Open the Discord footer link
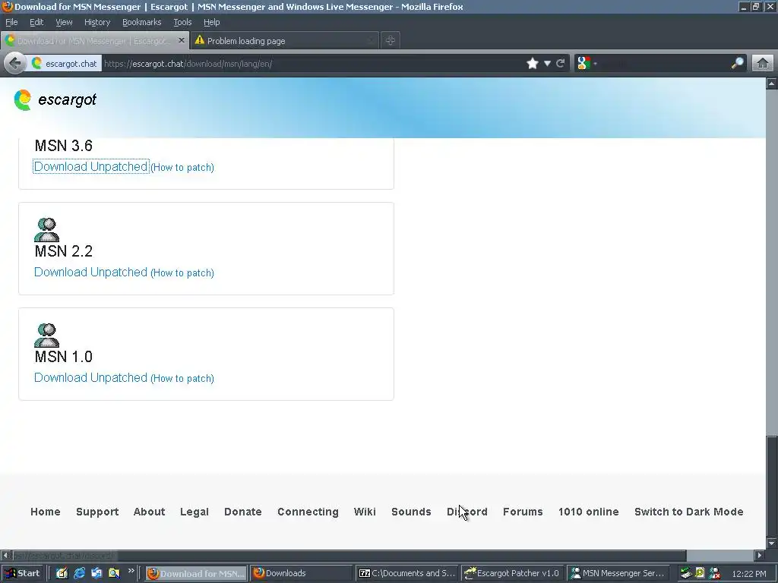This screenshot has height=583, width=778. tap(467, 512)
